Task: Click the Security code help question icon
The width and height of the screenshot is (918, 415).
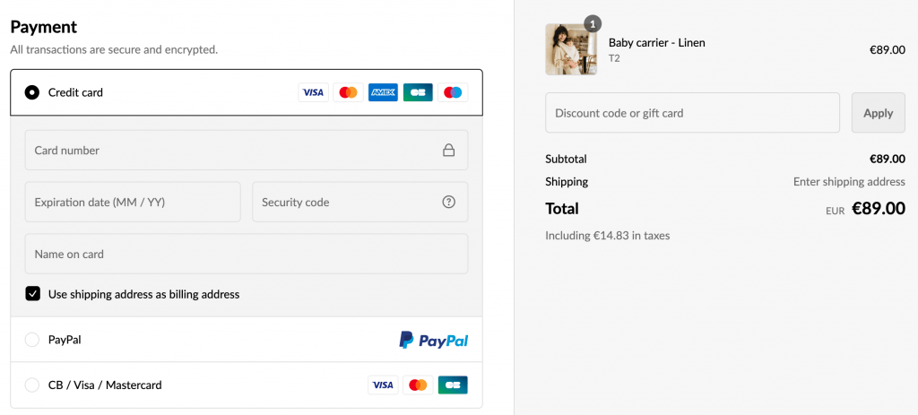Action: [x=449, y=203]
